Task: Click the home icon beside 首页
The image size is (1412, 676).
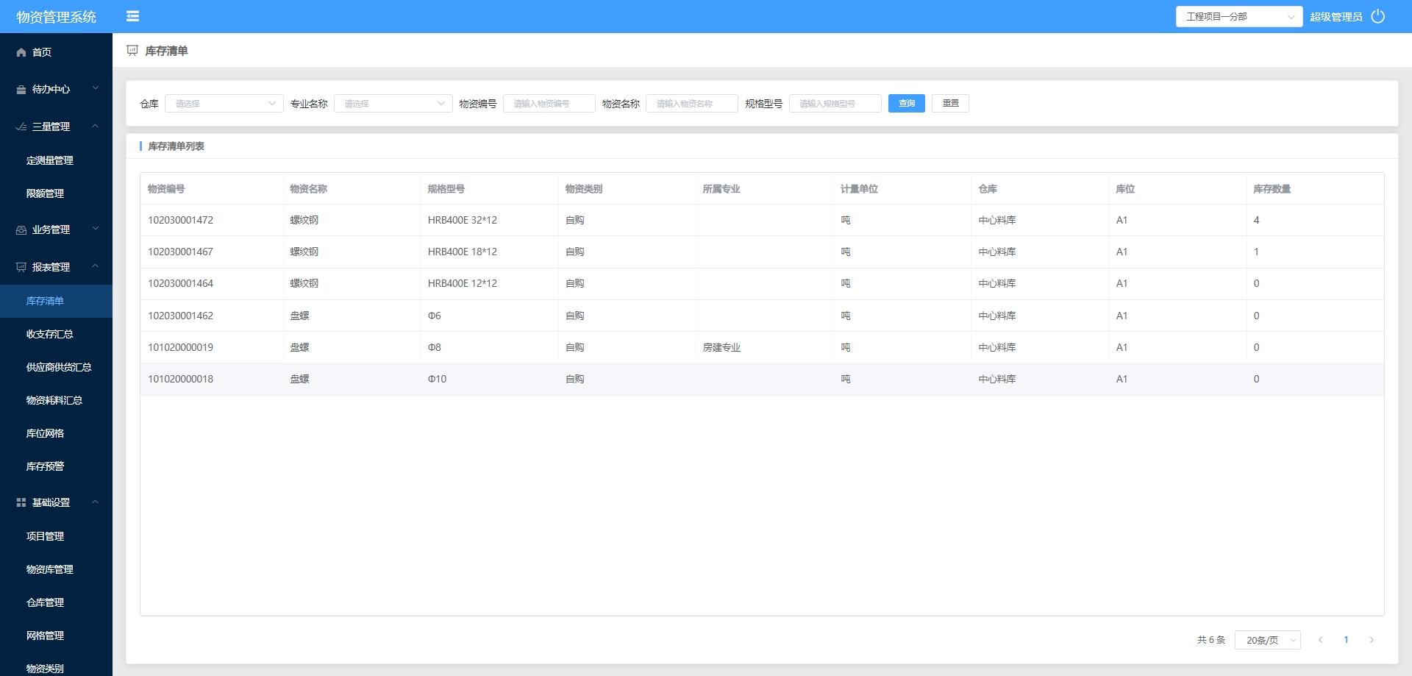Action: click(21, 52)
